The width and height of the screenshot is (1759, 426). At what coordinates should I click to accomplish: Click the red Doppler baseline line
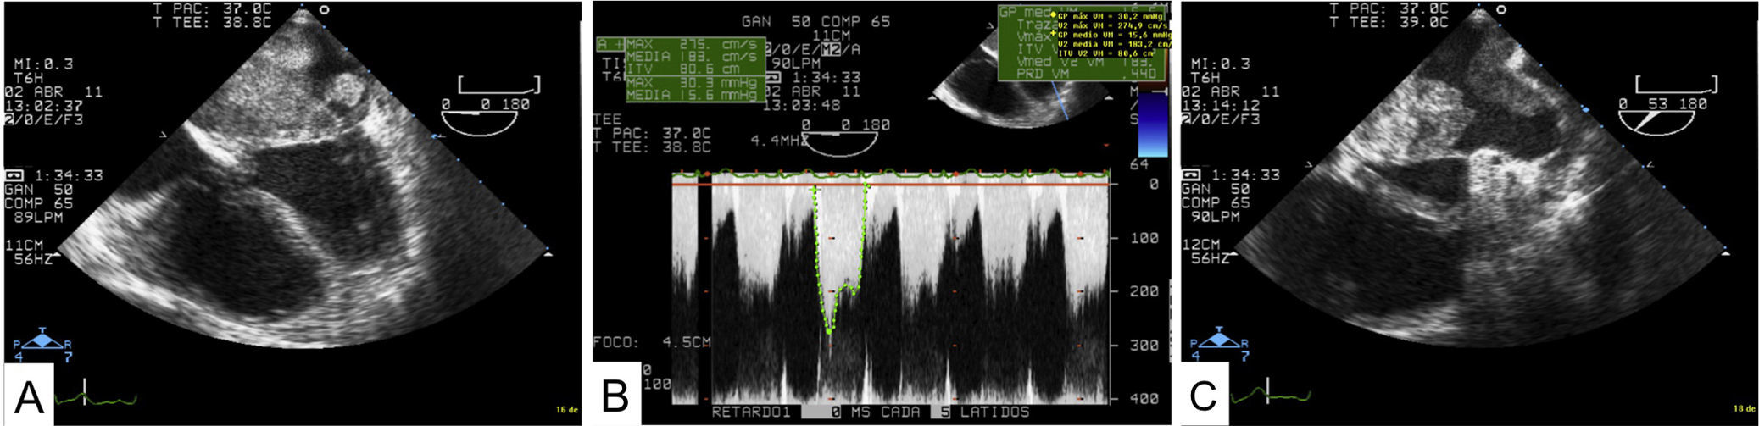890,184
